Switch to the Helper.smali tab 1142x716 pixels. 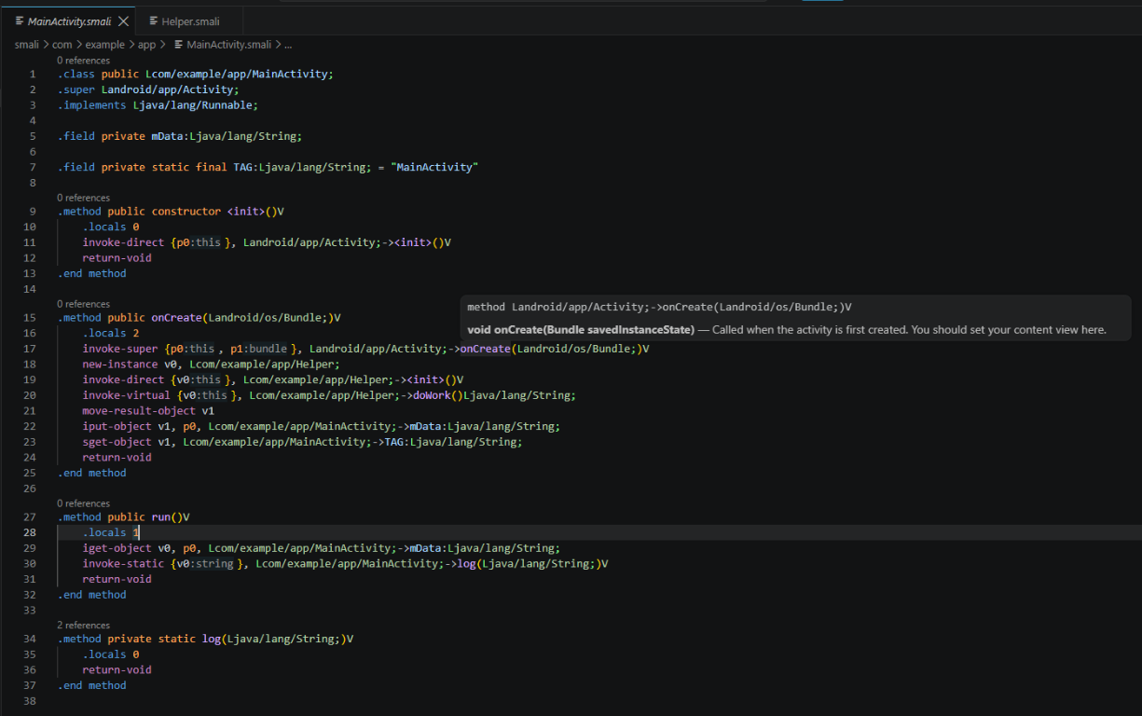point(190,21)
